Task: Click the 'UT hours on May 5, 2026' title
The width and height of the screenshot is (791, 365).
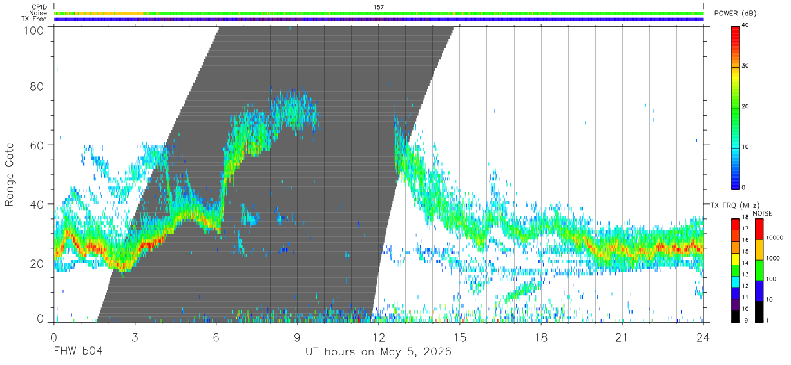Action: coord(379,353)
